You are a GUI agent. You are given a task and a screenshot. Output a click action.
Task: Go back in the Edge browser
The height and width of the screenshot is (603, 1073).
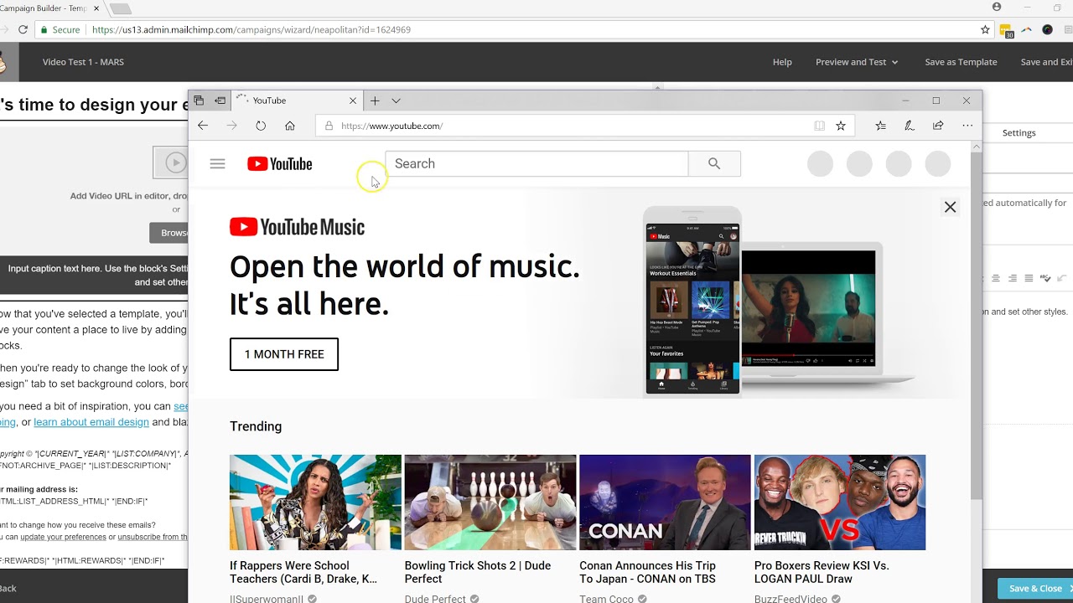pyautogui.click(x=203, y=126)
